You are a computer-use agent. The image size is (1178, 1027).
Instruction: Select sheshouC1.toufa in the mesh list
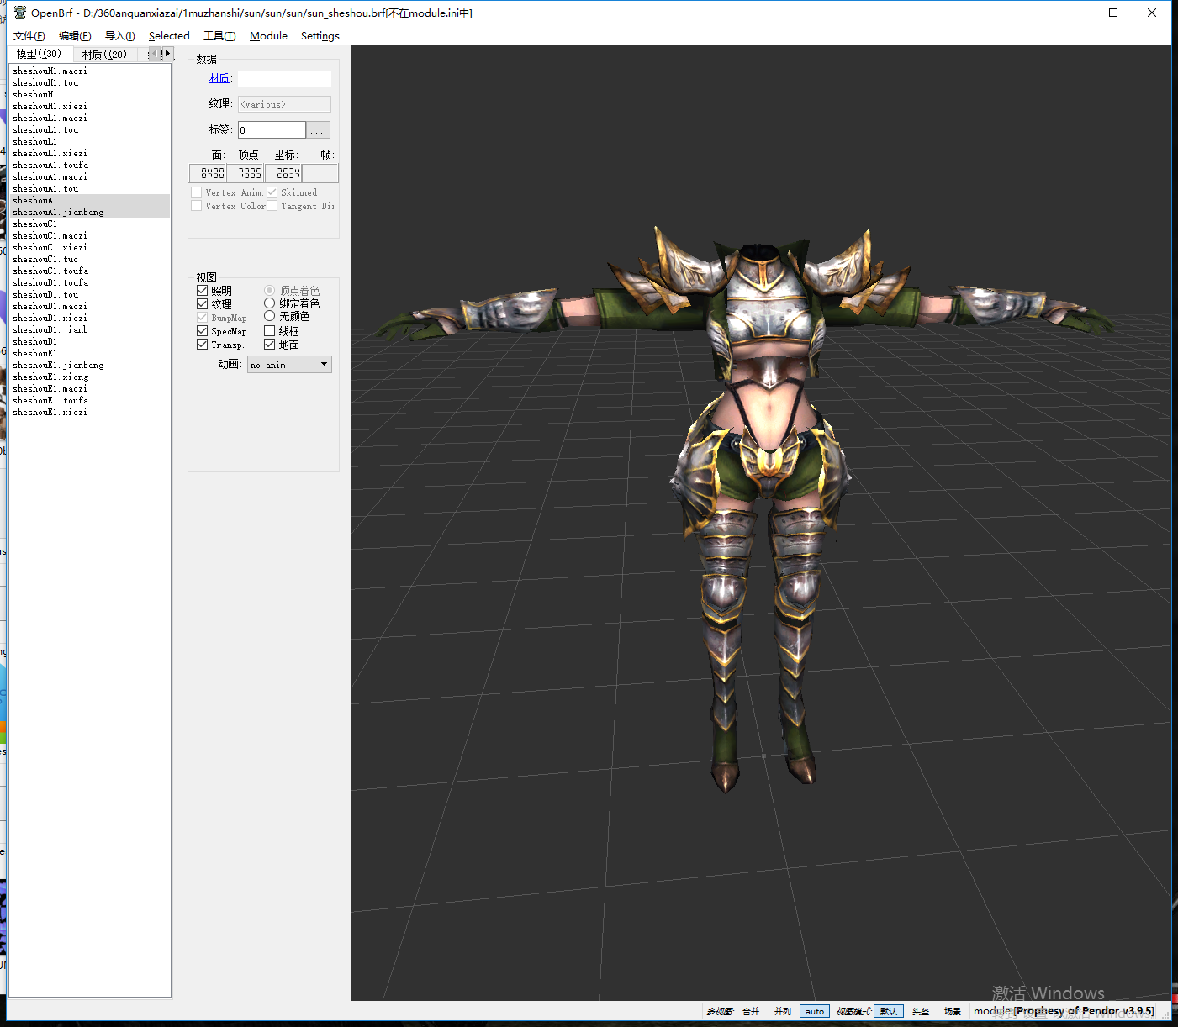(x=89, y=271)
